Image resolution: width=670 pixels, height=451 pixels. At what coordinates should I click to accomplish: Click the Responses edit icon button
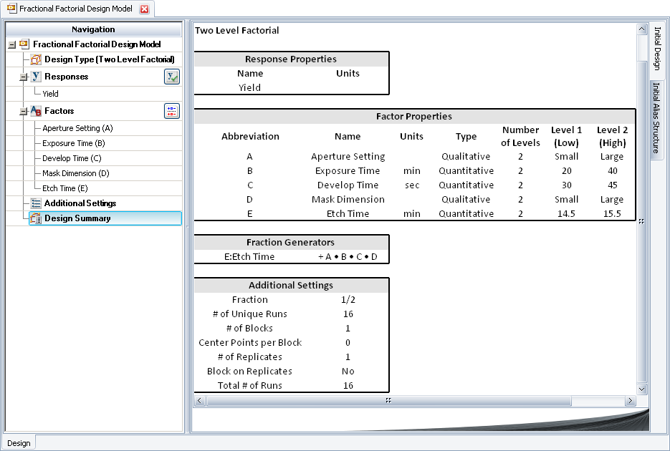[x=172, y=77]
